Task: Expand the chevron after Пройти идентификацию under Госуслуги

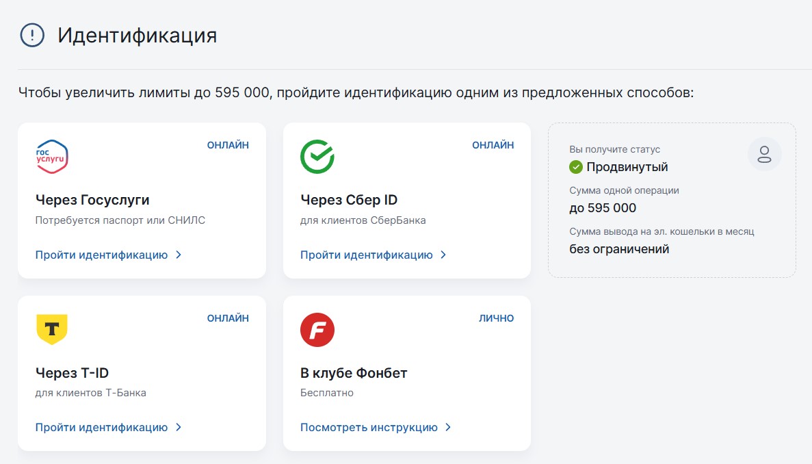Action: pos(179,254)
